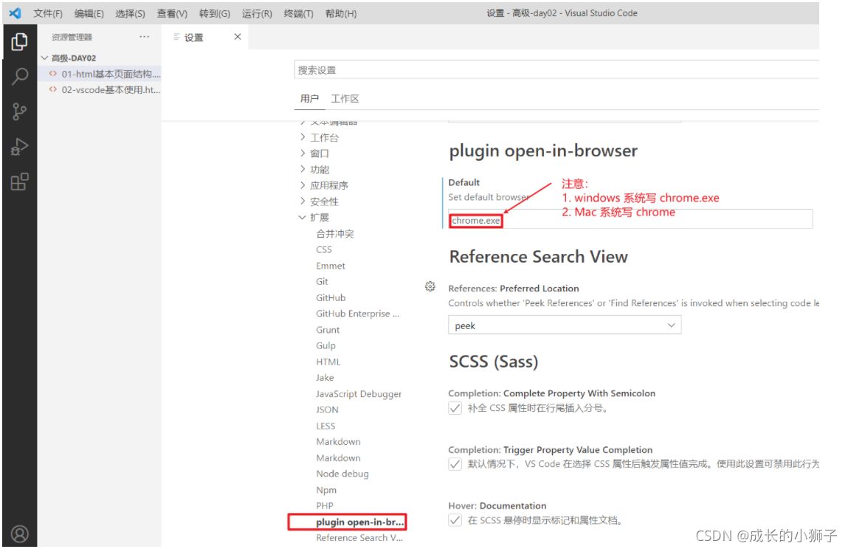Select HTML in settings tree
This screenshot has width=848, height=549.
tap(328, 362)
